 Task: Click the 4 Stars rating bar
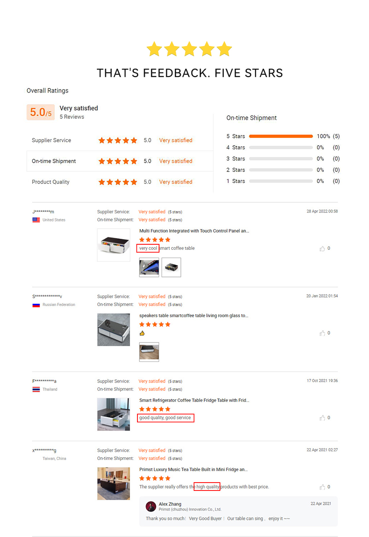(x=280, y=148)
